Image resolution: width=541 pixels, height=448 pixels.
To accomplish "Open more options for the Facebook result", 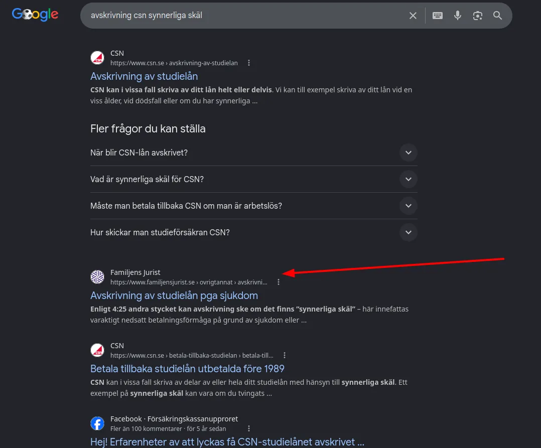I will [249, 428].
